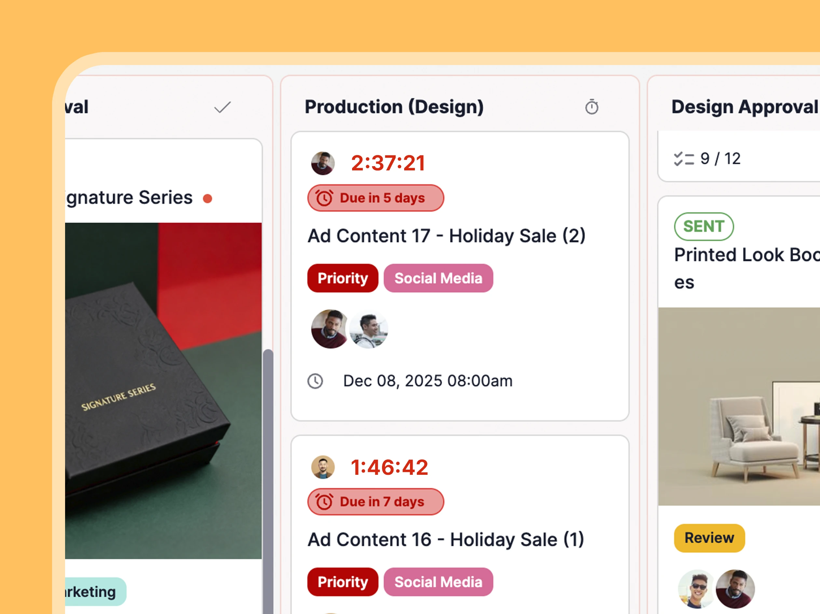
Task: Click the alarm icon in Due in 5 days
Action: pyautogui.click(x=324, y=198)
